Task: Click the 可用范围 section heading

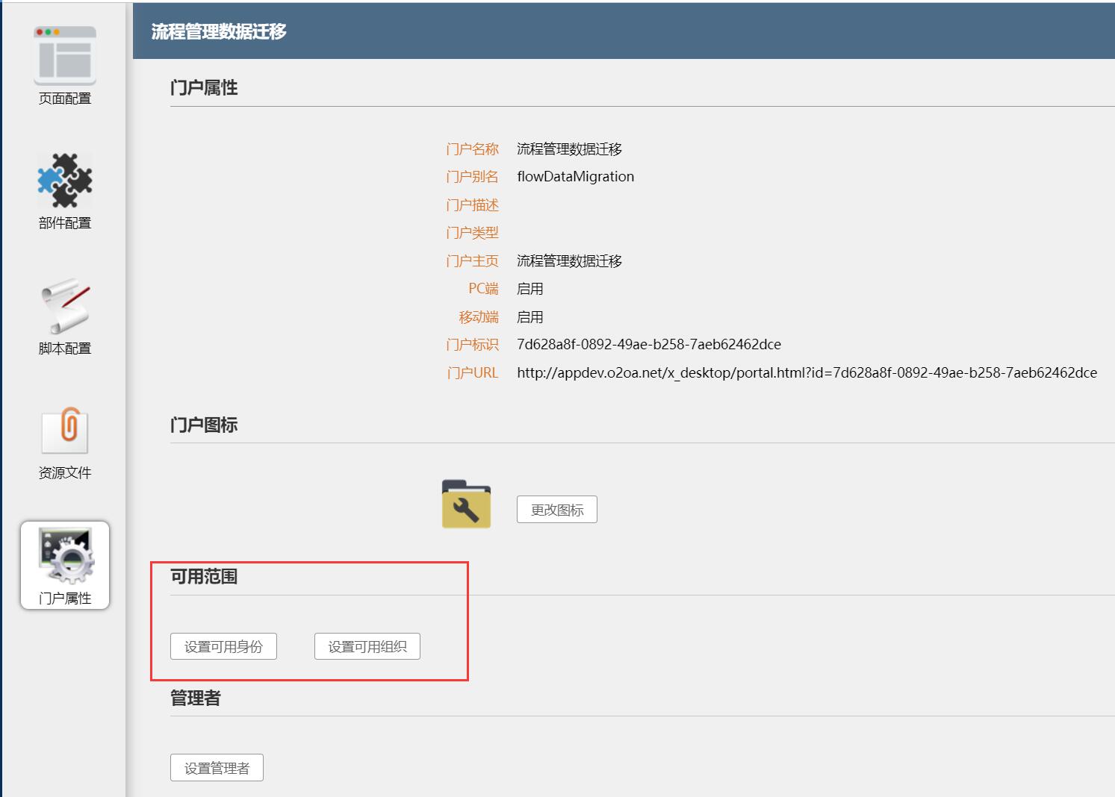Action: (204, 576)
